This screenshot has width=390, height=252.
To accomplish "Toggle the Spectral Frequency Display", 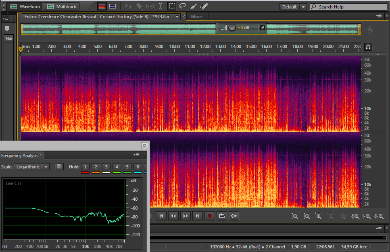I will pyautogui.click(x=102, y=6).
